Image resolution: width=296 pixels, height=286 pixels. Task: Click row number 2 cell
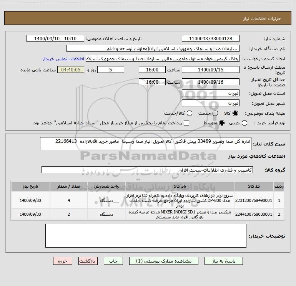pos(279,214)
